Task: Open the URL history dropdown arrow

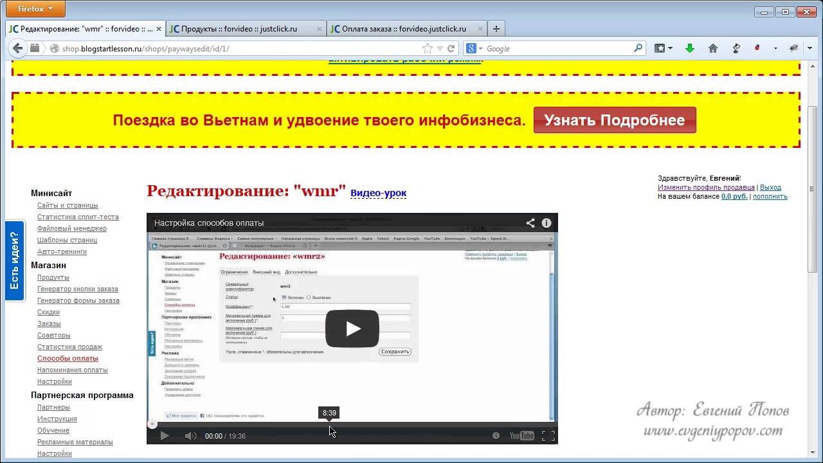Action: (x=440, y=48)
